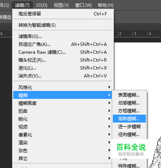Expand the 渲染 submenu

pyautogui.click(x=62, y=142)
